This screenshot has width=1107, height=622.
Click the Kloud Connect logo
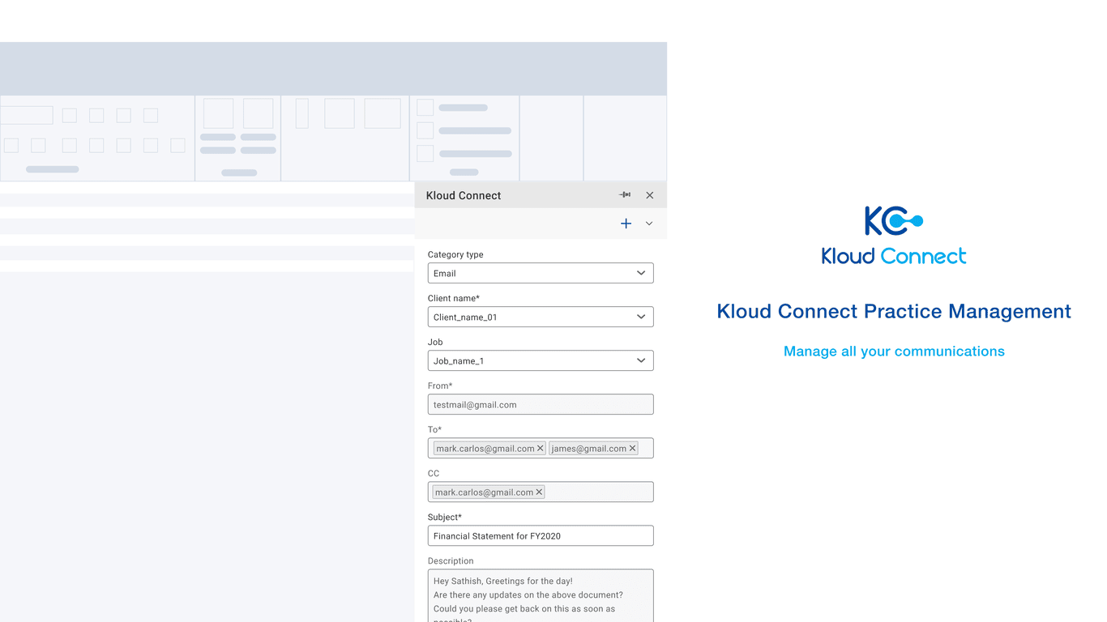click(894, 236)
